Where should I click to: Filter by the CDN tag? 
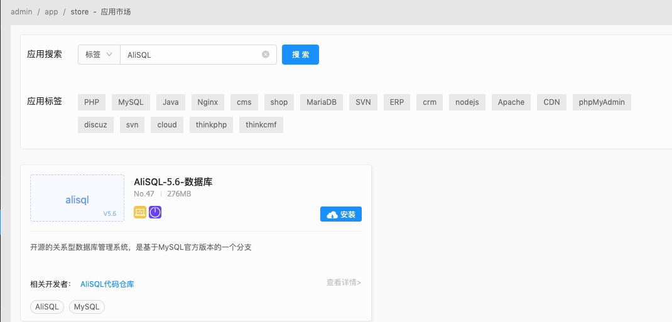tap(551, 102)
